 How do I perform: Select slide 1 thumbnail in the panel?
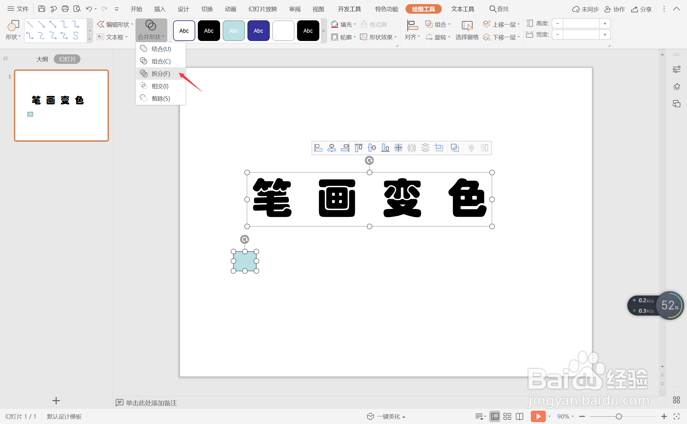[61, 105]
